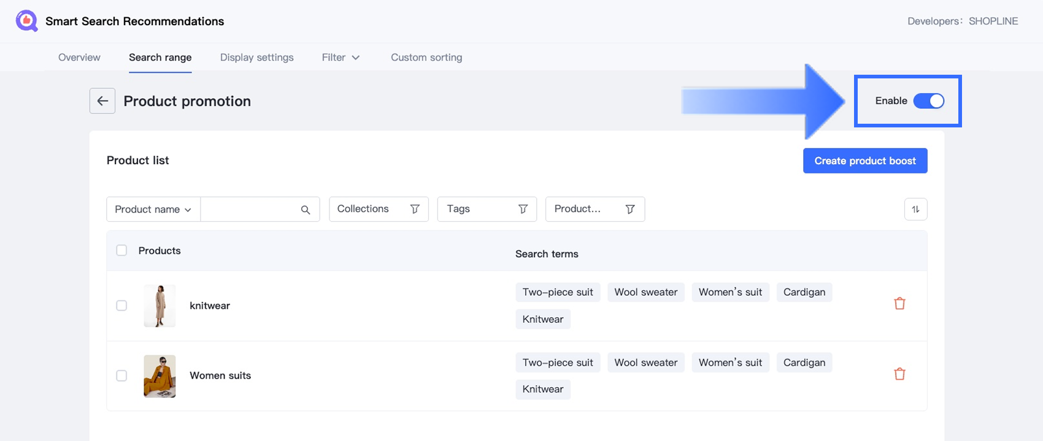This screenshot has width=1043, height=441.
Task: Go to the Display settings tab
Action: [x=256, y=58]
